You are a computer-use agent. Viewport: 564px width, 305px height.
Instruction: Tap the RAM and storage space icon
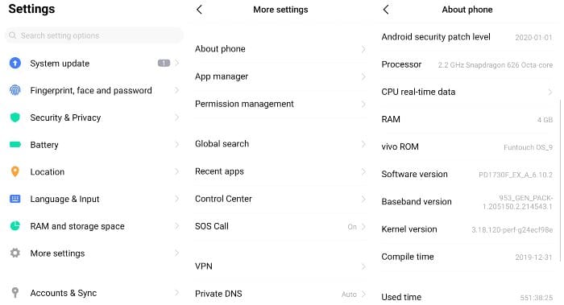pyautogui.click(x=15, y=226)
